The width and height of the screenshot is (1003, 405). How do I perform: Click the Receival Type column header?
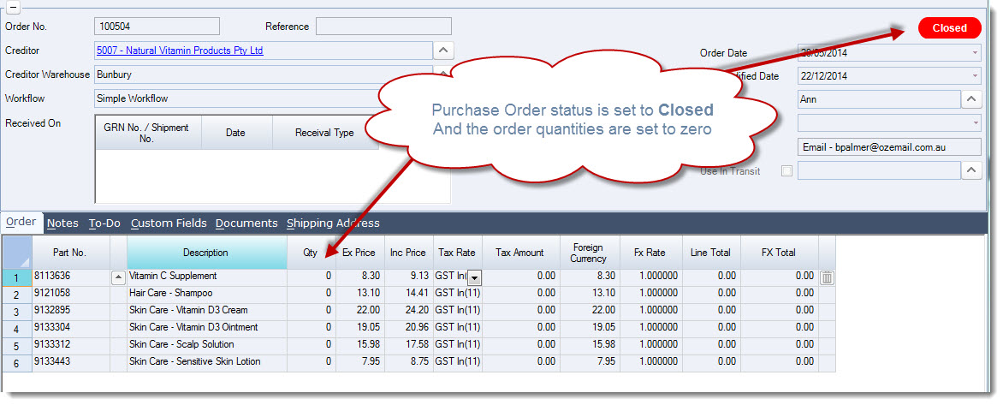click(324, 133)
